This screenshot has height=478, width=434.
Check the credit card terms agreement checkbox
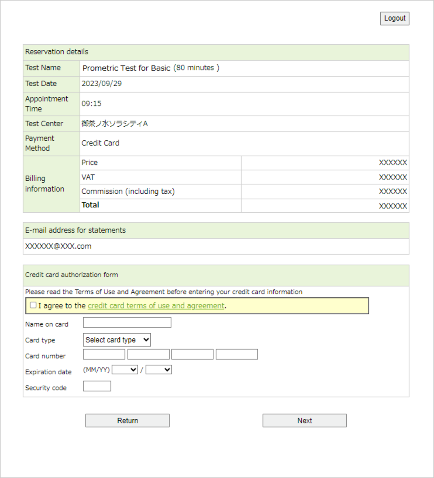click(33, 305)
